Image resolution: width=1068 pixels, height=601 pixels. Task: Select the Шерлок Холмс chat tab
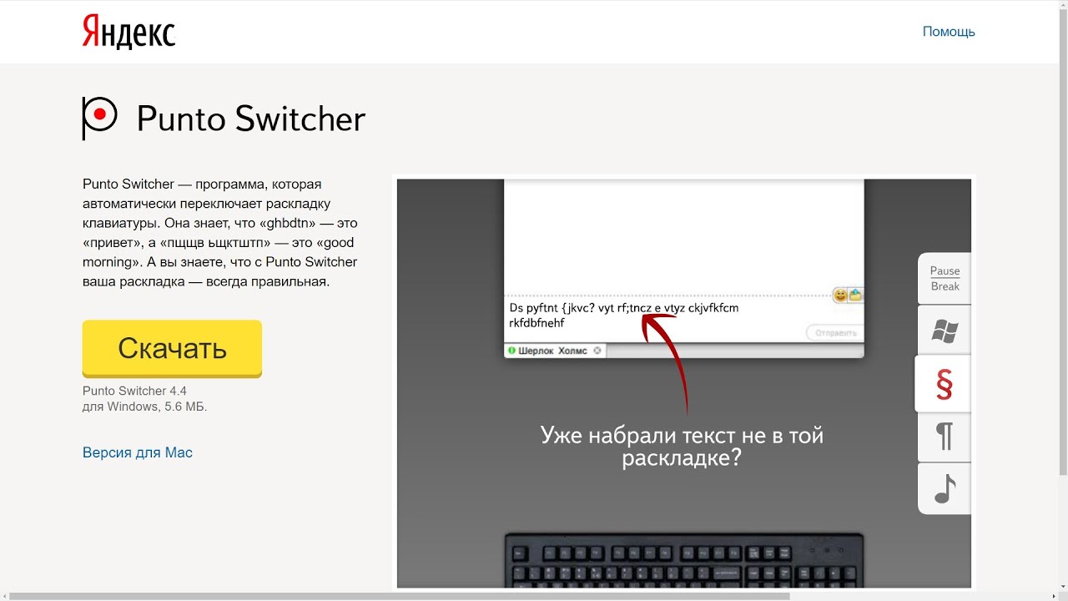coord(555,351)
